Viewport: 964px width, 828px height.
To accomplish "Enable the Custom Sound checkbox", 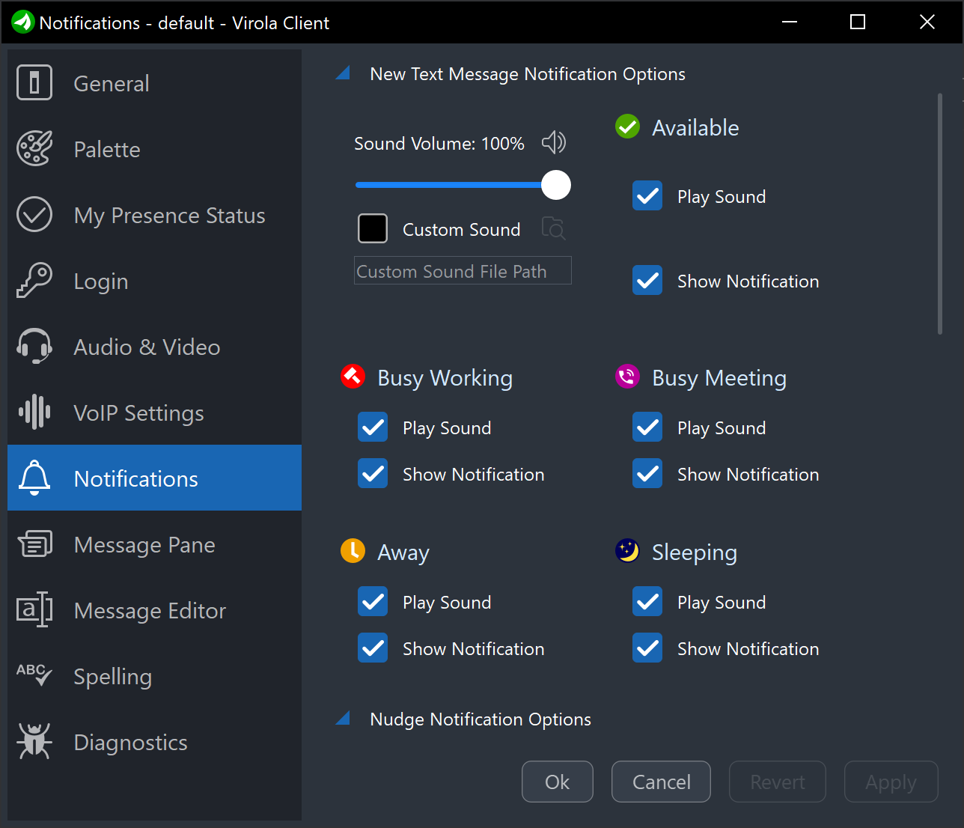I will (x=373, y=229).
